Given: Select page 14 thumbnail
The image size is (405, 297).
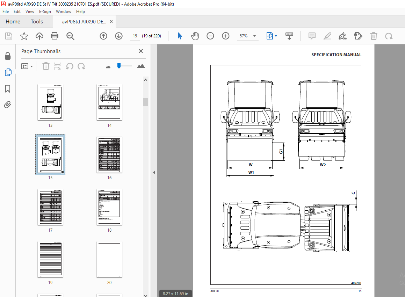Looking at the screenshot, I should (x=109, y=102).
